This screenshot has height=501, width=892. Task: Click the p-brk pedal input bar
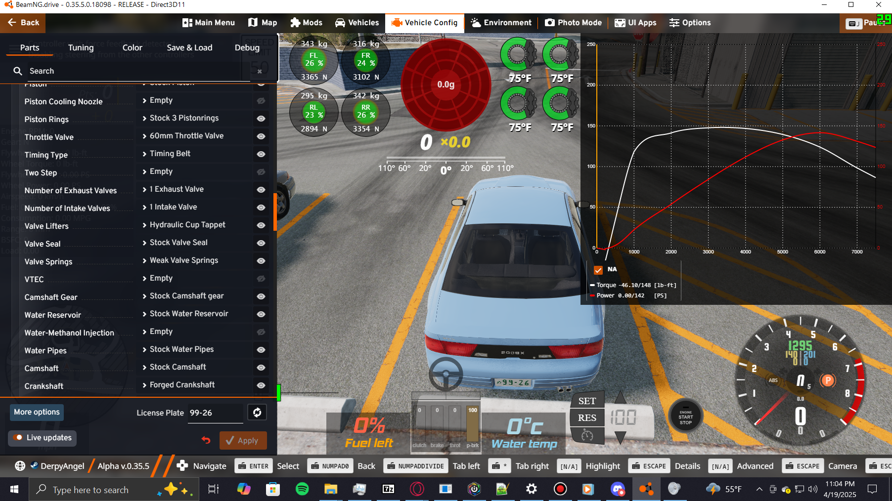473,424
